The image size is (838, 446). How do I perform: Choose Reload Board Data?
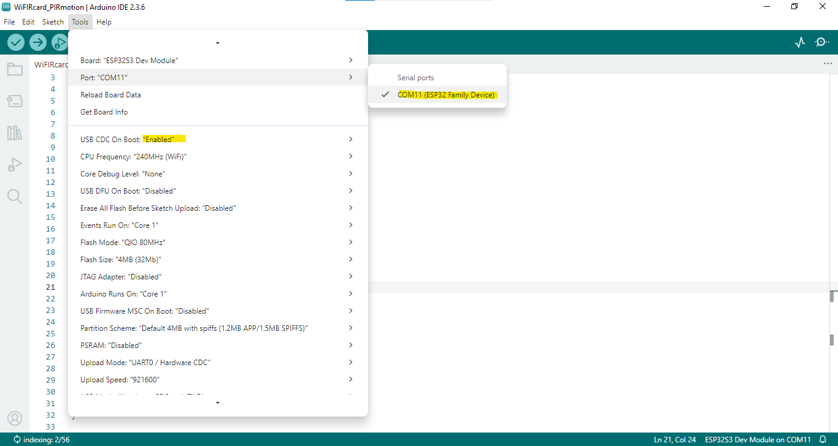[x=218, y=94]
